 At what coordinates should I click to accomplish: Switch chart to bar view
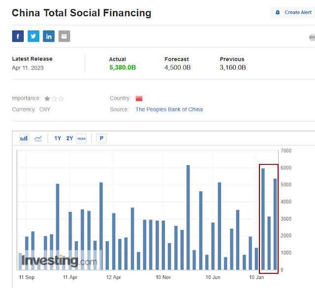click(x=24, y=139)
